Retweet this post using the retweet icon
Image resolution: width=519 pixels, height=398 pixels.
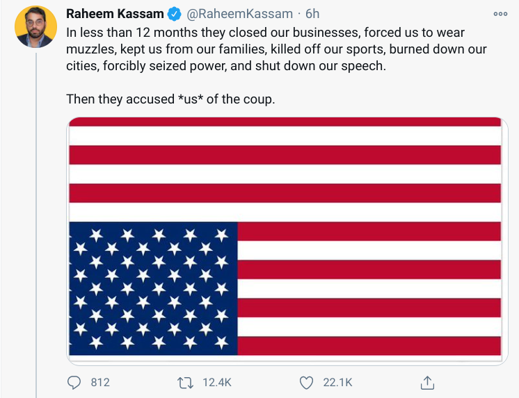coord(186,382)
